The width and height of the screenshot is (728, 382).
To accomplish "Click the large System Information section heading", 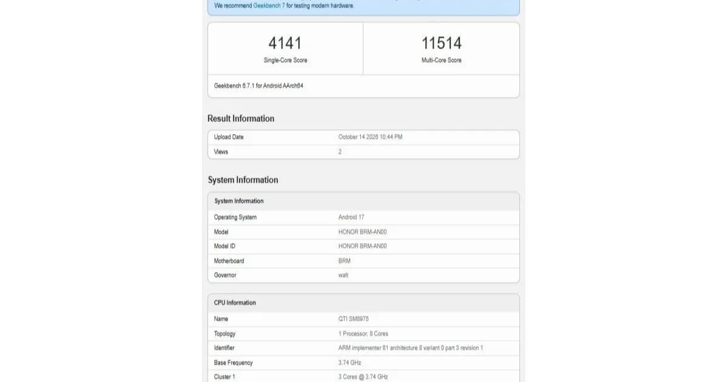I will point(243,180).
